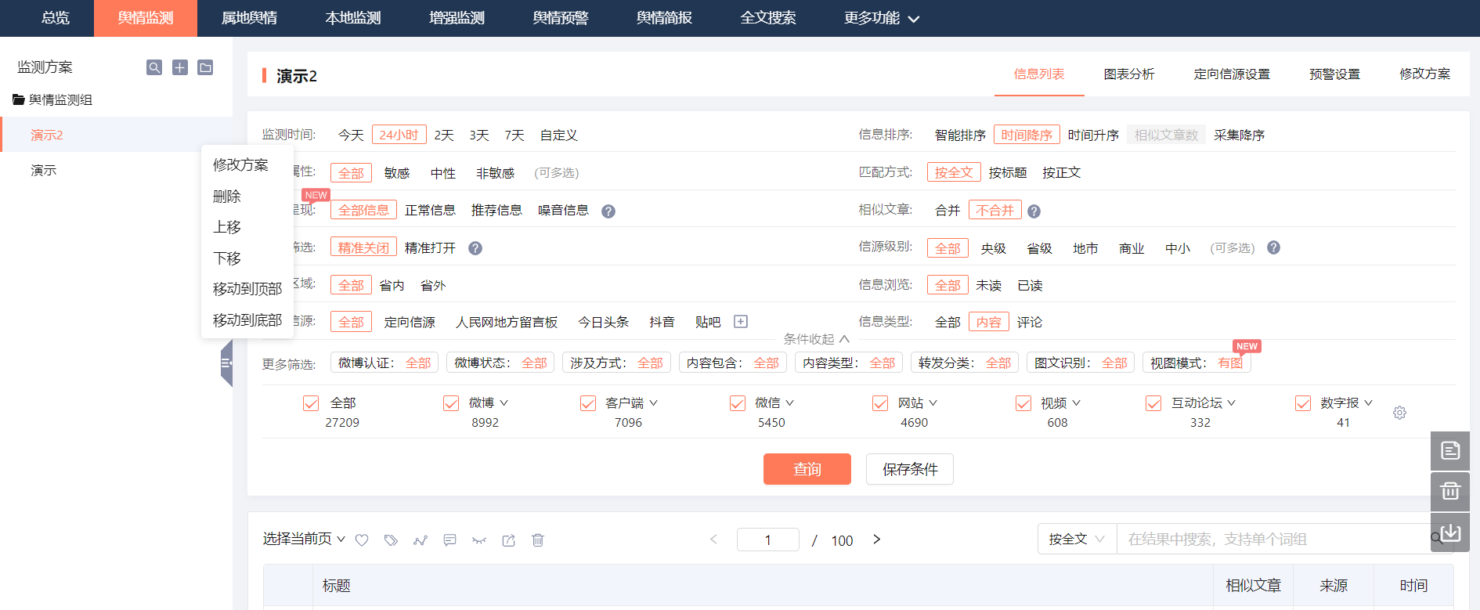The image size is (1480, 610).
Task: Open the 按全文 search scope dropdown
Action: coord(1076,539)
